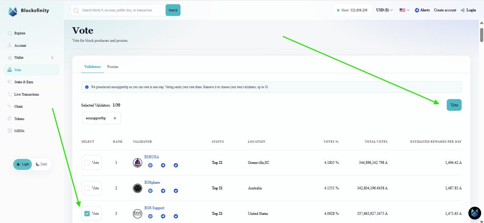Open the Tokens sidebar page
The height and width of the screenshot is (223, 484).
[19, 119]
